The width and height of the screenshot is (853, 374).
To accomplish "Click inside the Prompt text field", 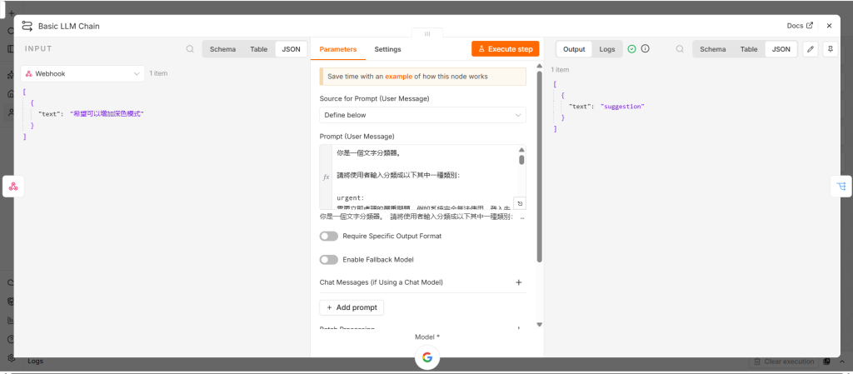I will [422, 177].
